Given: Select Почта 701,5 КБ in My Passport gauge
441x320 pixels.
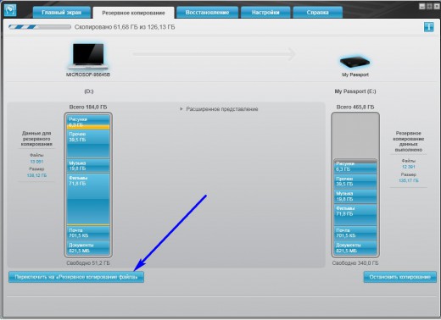Looking at the screenshot, I should point(355,233).
